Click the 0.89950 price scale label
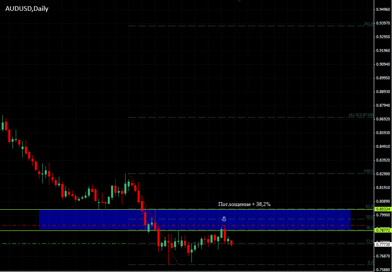The height and width of the screenshot is (272, 392). tap(383, 78)
